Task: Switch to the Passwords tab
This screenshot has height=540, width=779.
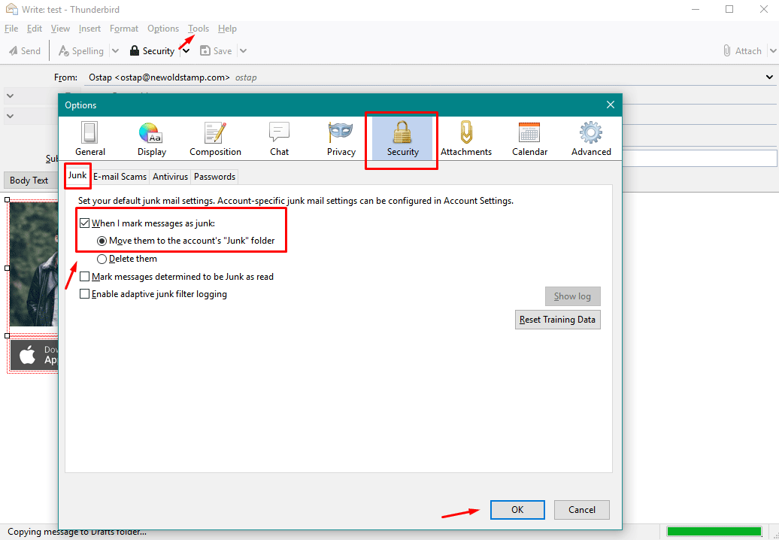Action: click(214, 177)
